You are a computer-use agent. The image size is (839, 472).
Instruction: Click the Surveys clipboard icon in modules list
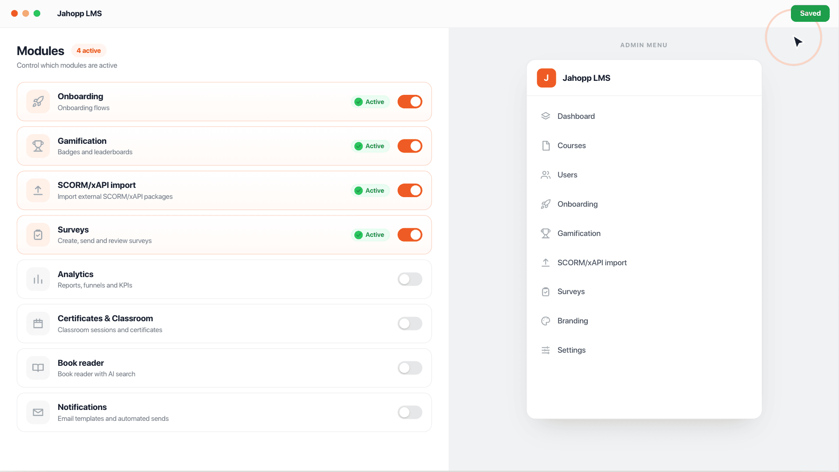pyautogui.click(x=38, y=235)
